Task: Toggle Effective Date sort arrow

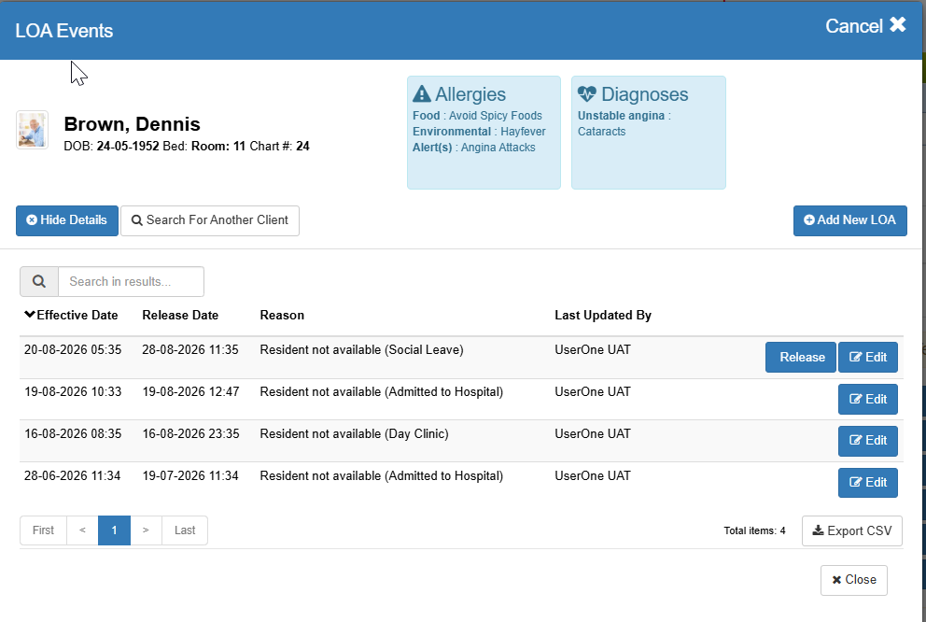Action: click(30, 315)
